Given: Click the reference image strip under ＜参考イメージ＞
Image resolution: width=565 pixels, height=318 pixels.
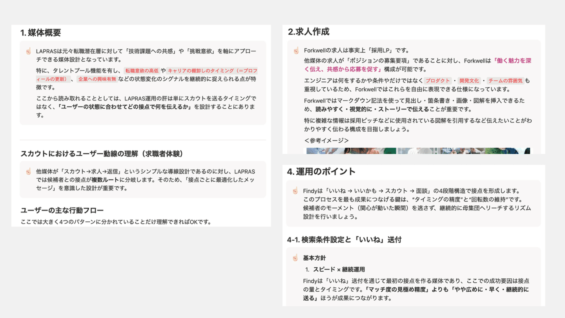Looking at the screenshot, I should click(x=418, y=151).
